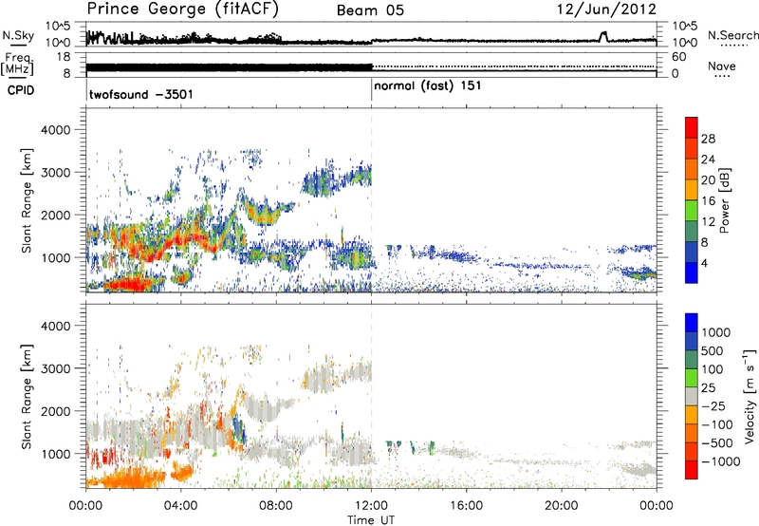Click the "-25" velocity colorbar label
The height and width of the screenshot is (526, 759).
(713, 405)
